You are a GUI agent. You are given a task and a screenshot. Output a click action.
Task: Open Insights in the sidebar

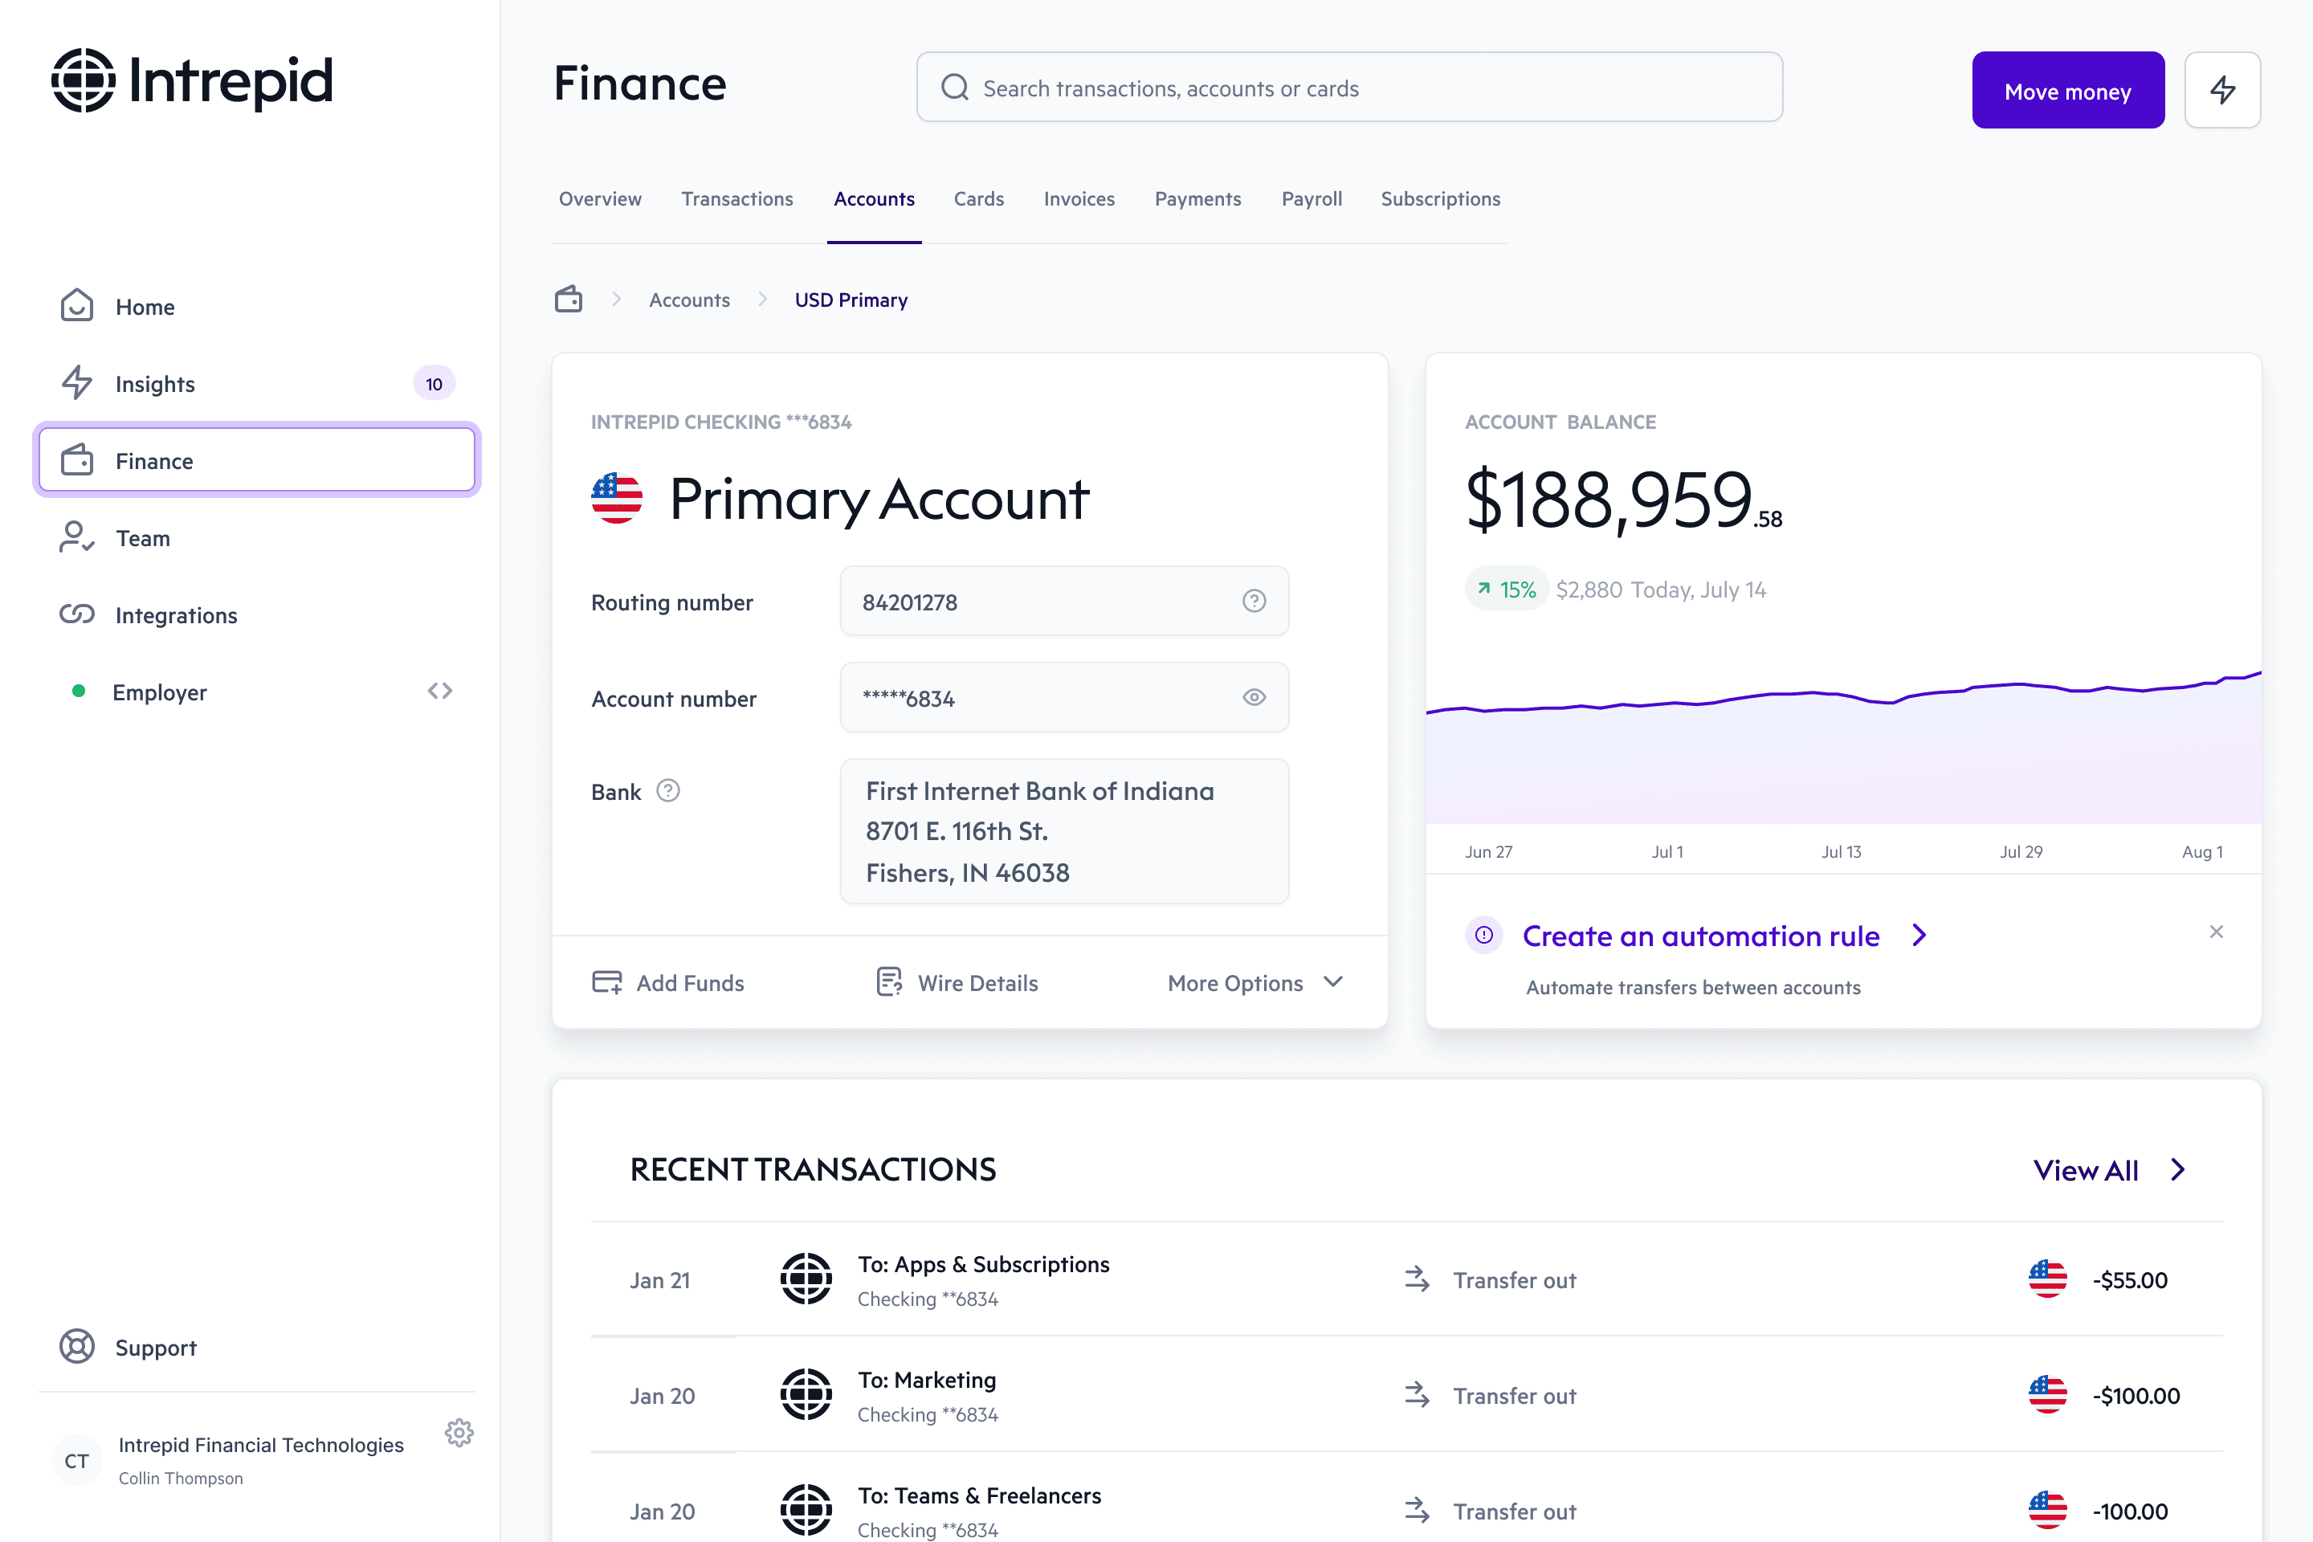coord(155,384)
